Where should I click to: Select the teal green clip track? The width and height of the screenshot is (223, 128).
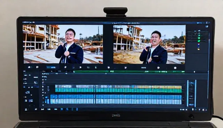(x=118, y=90)
